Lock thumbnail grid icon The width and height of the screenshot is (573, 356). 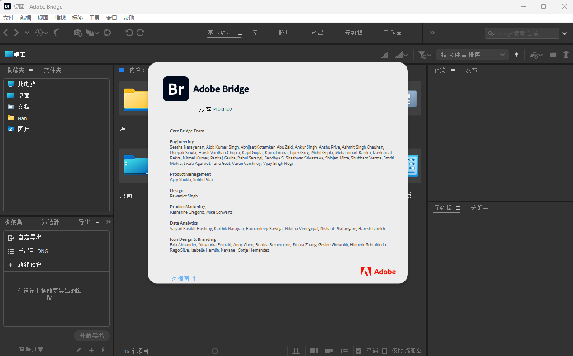point(296,351)
